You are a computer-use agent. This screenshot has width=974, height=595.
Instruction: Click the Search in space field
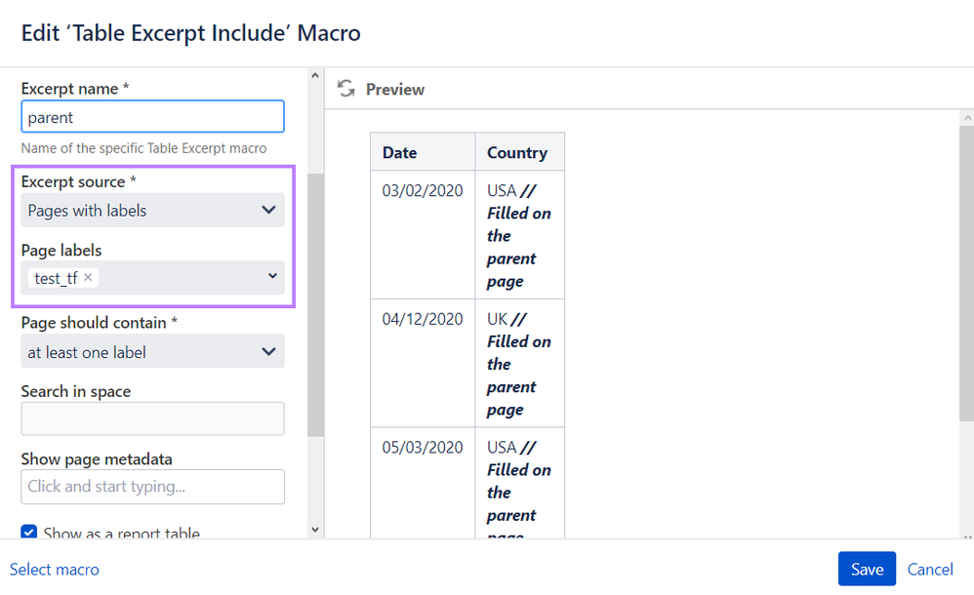(152, 418)
